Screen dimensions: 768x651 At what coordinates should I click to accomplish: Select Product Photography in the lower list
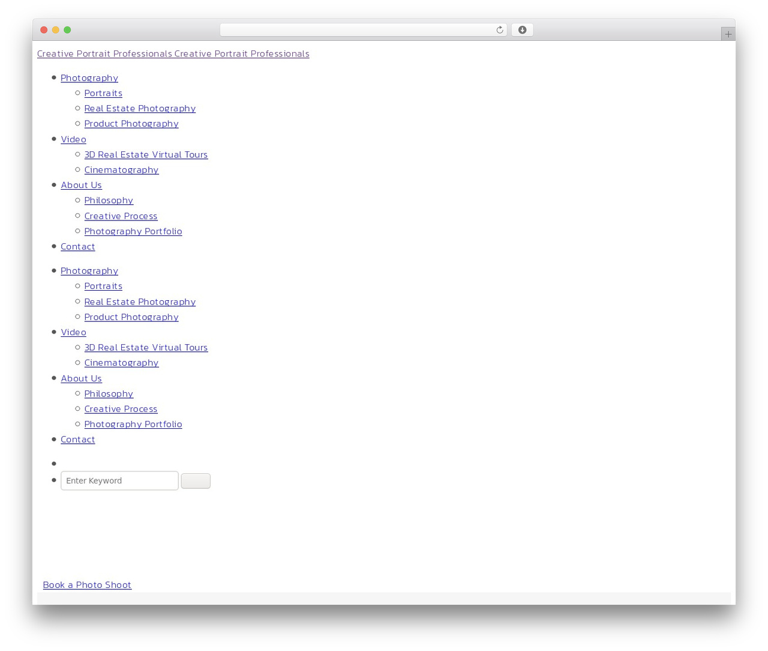tap(131, 317)
